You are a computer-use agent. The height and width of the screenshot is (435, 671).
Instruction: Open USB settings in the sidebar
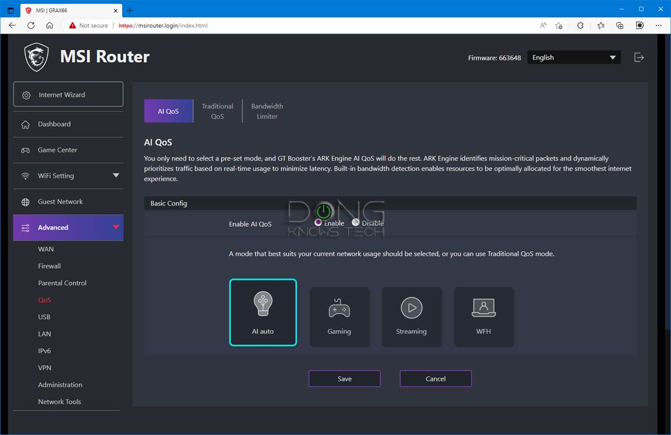[44, 317]
